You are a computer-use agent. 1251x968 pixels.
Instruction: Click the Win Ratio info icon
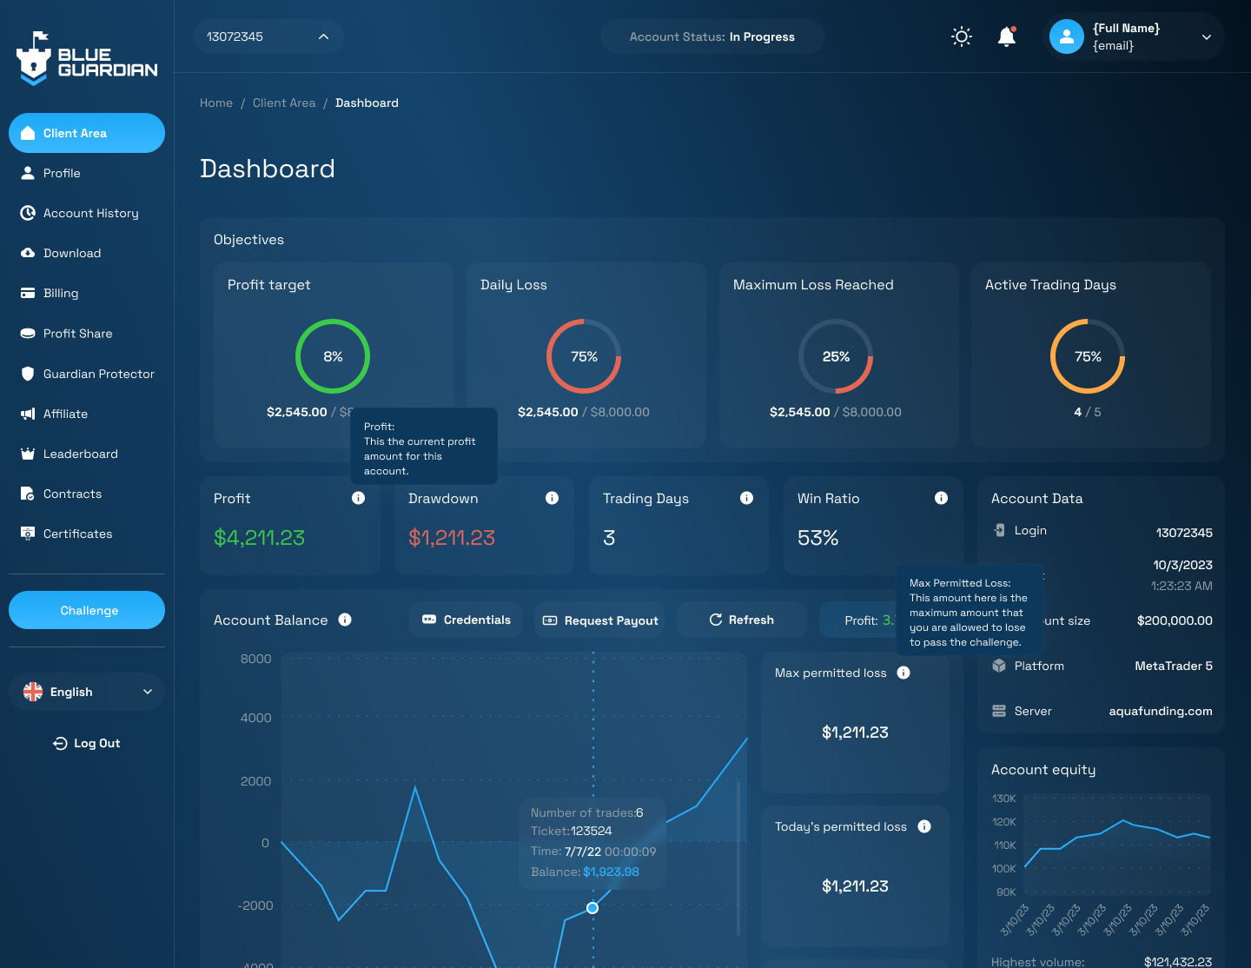(941, 498)
